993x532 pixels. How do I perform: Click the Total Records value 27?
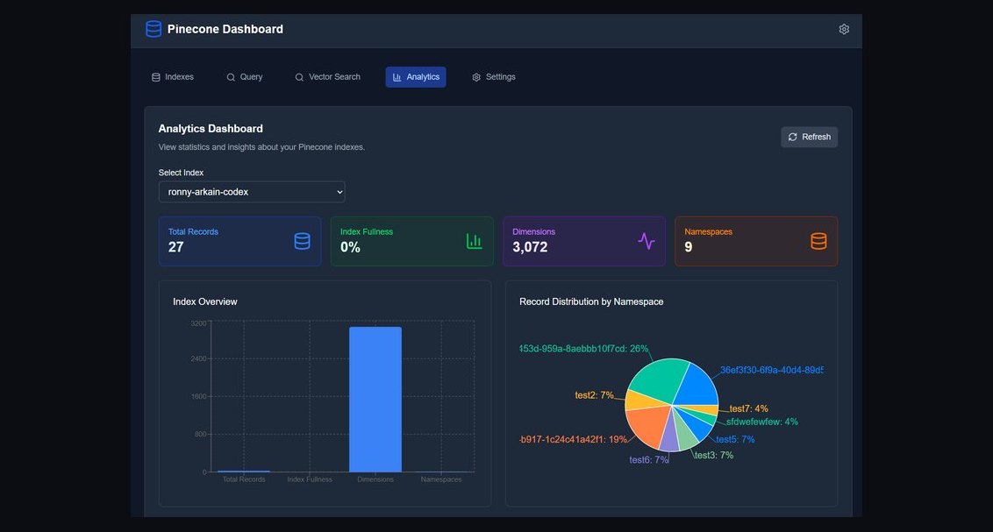click(176, 247)
